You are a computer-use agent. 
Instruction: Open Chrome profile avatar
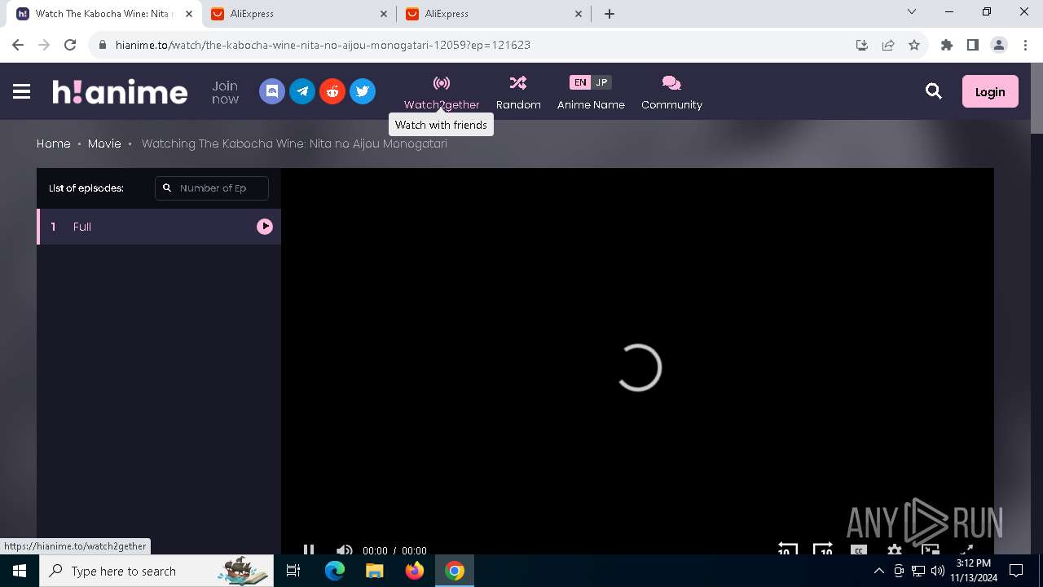999,45
